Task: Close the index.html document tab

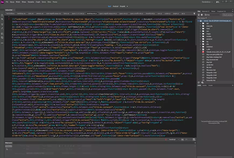Action: 14,10
